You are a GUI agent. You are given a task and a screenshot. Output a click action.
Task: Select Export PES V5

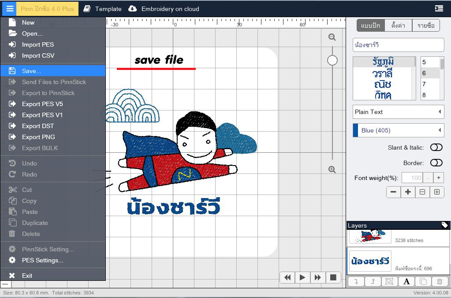[53, 104]
